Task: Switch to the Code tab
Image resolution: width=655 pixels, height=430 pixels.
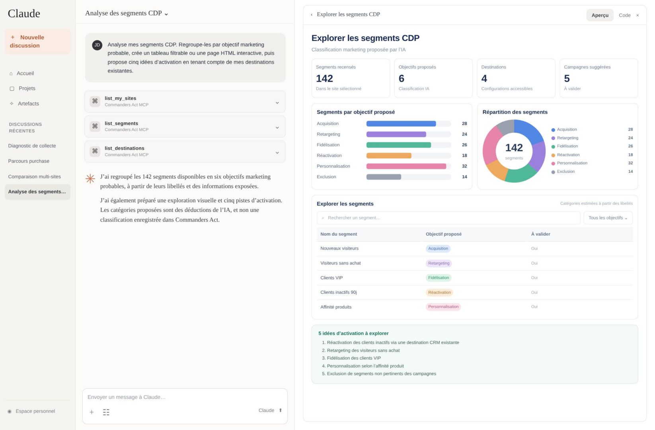Action: click(x=625, y=15)
